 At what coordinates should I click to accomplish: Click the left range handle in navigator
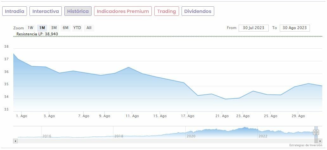click(314, 132)
